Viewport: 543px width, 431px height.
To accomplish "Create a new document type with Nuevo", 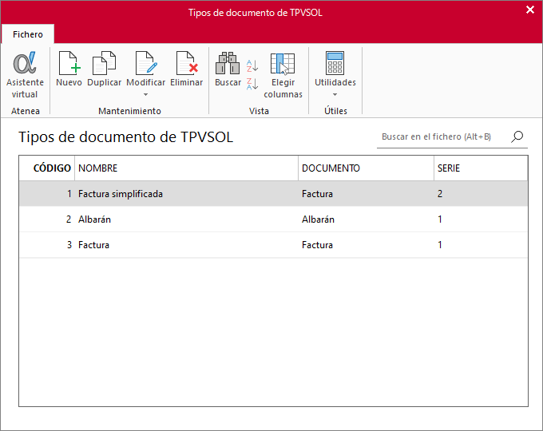I will click(69, 69).
